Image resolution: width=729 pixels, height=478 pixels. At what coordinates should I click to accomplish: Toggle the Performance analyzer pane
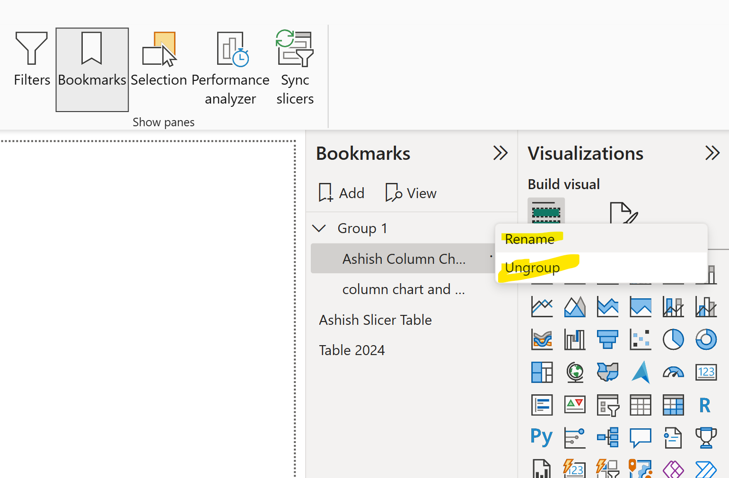pos(230,61)
